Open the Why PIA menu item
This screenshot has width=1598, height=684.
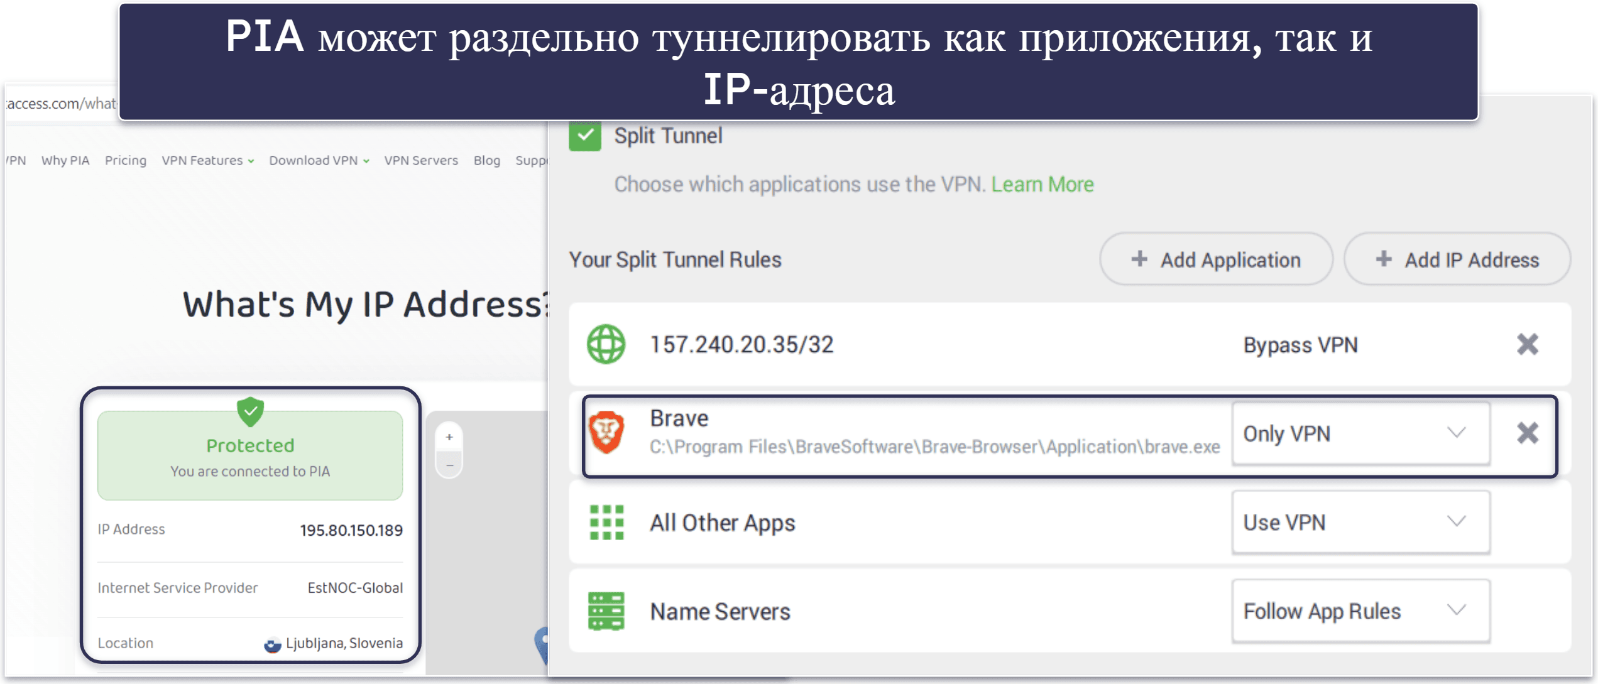[x=65, y=161]
